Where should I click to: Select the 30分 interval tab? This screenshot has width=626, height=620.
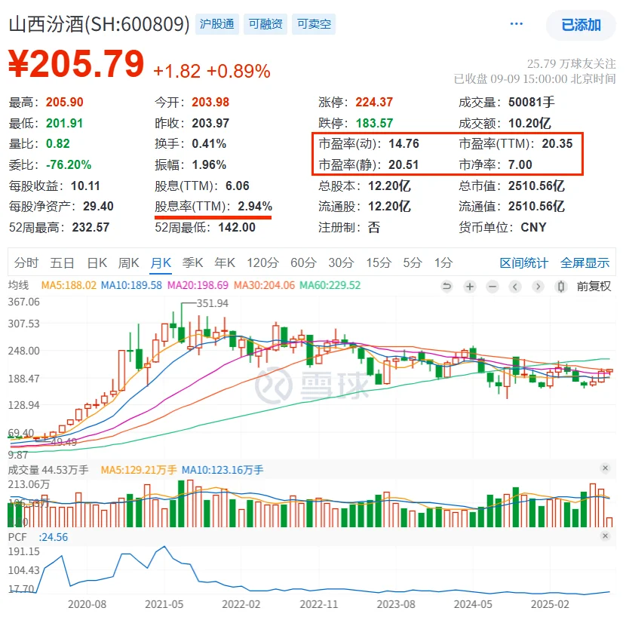pos(342,262)
